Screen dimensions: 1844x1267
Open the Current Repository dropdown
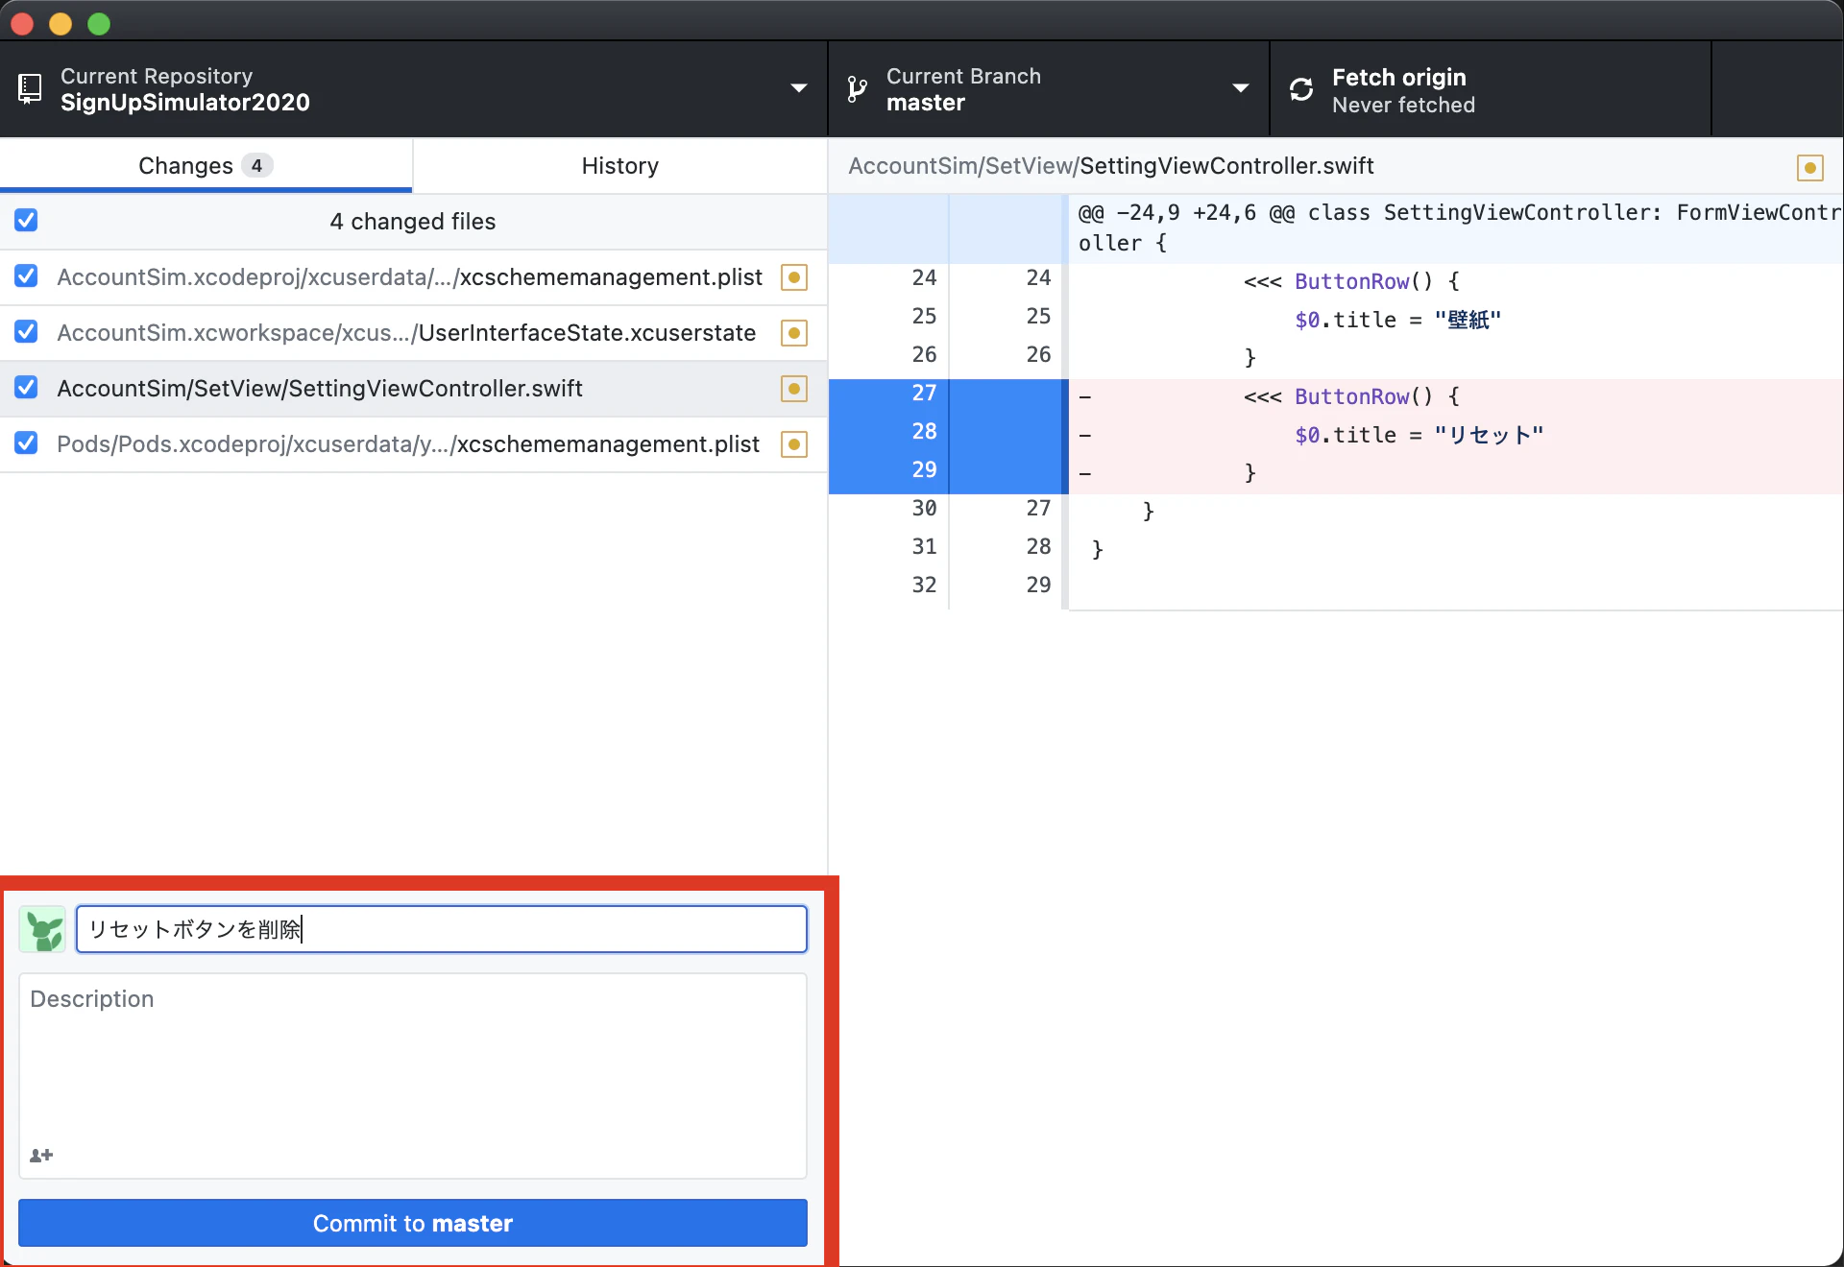(x=413, y=89)
